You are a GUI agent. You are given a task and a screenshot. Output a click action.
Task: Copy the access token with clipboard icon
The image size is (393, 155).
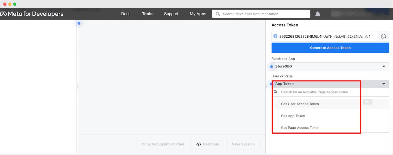383,36
